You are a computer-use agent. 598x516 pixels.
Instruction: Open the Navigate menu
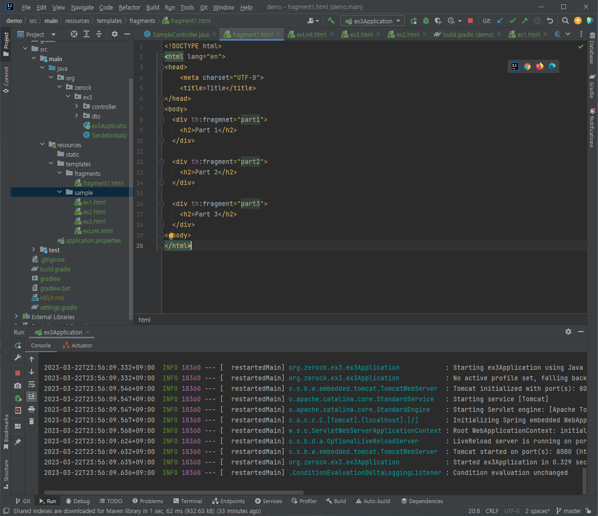click(82, 7)
